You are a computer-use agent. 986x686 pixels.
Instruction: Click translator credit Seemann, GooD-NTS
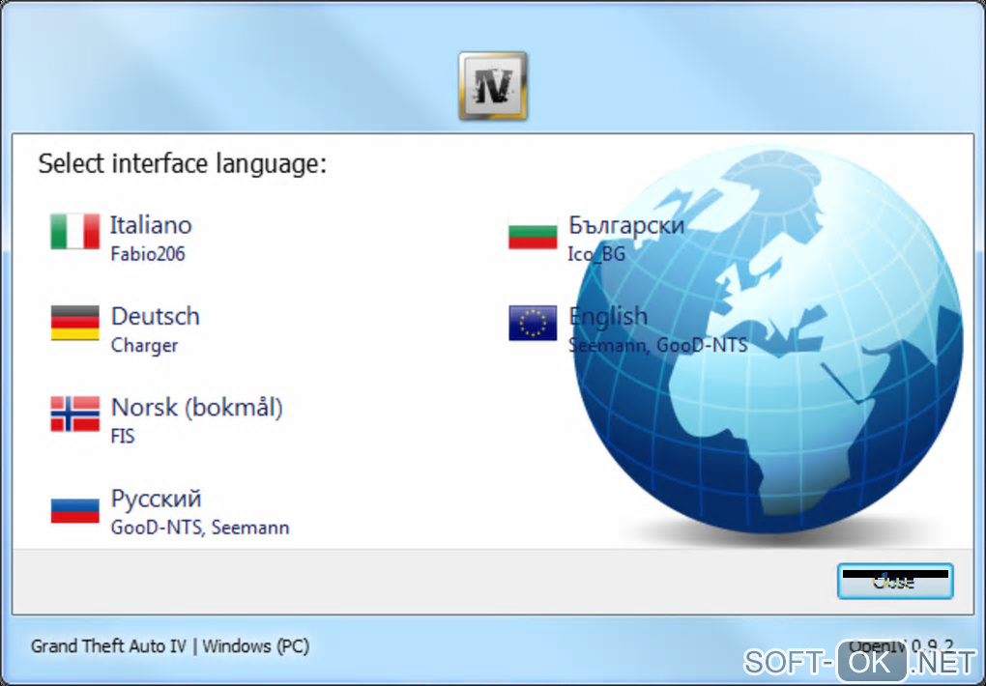[x=658, y=345]
